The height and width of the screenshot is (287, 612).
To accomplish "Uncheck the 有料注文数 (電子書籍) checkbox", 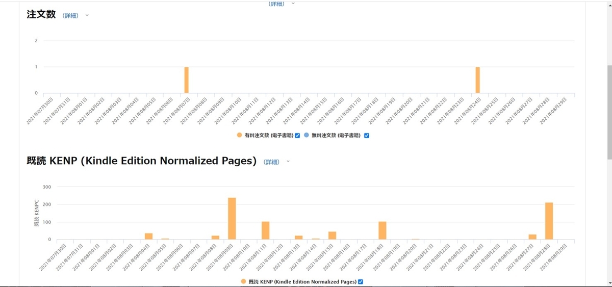I will (x=297, y=136).
